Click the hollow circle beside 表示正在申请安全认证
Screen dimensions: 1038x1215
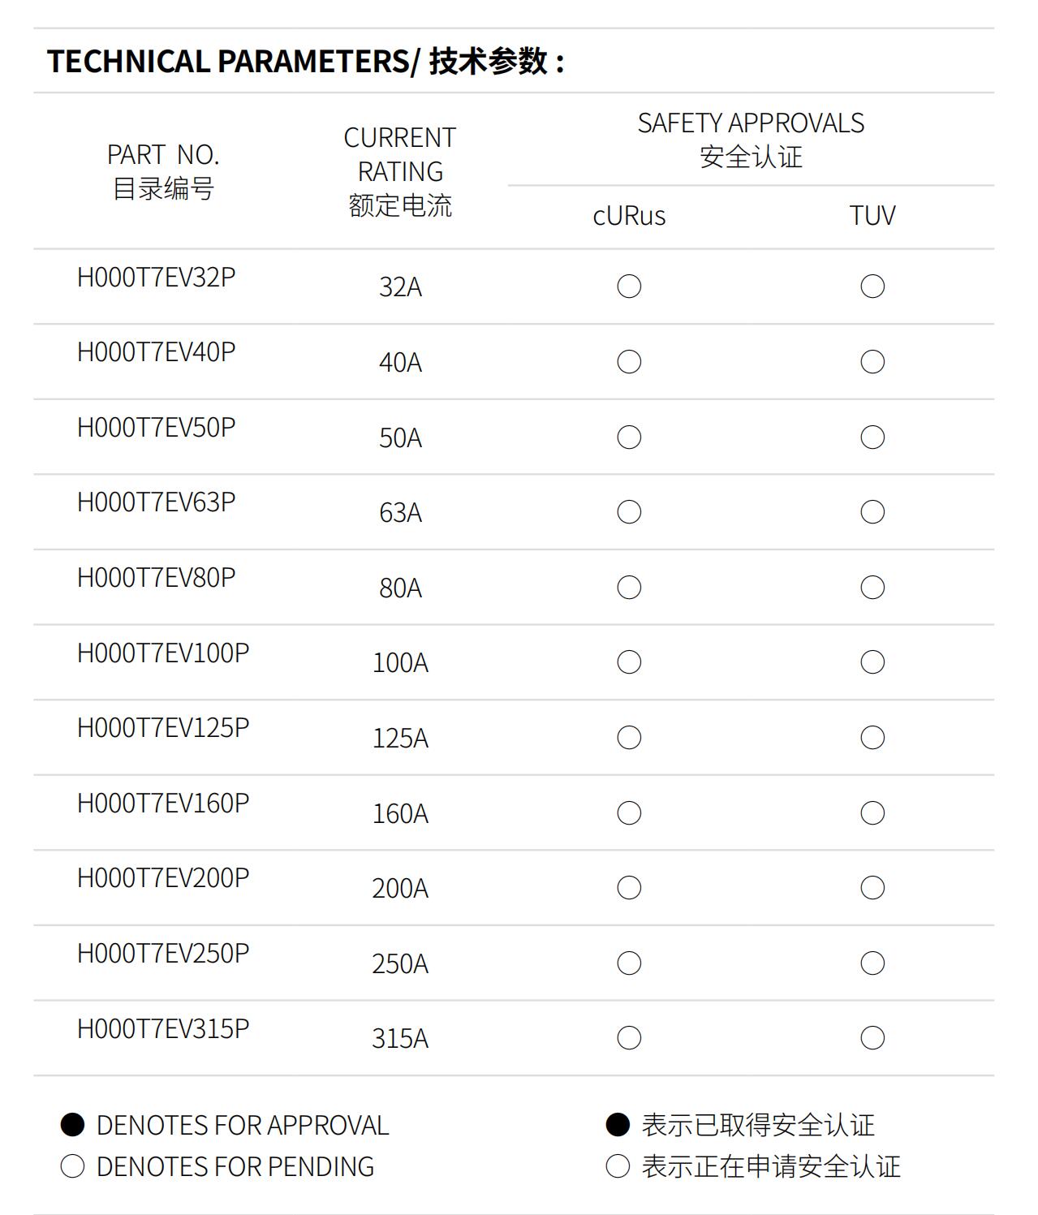tap(618, 1166)
